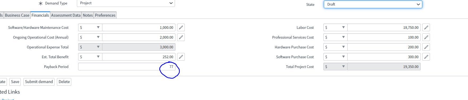Click pencil icon for Professional Services Cost
Image resolution: width=468 pixels, height=100 pixels.
click(426, 37)
